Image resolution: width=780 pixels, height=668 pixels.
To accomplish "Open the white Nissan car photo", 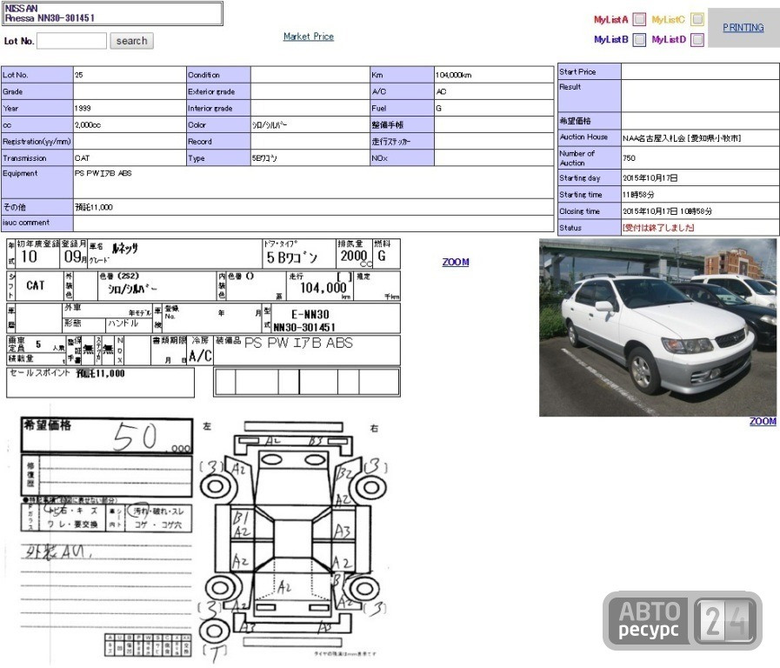I will [x=657, y=327].
